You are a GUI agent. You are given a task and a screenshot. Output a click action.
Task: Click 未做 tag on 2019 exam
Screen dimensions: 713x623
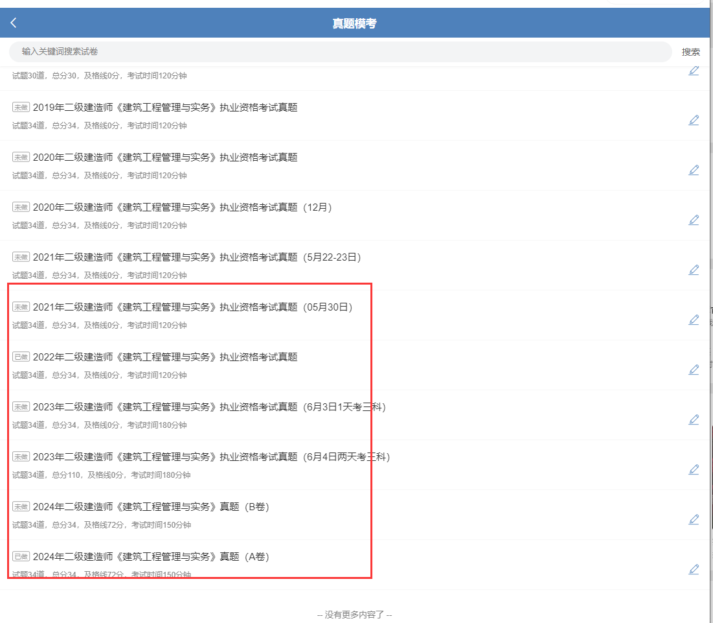tap(21, 108)
